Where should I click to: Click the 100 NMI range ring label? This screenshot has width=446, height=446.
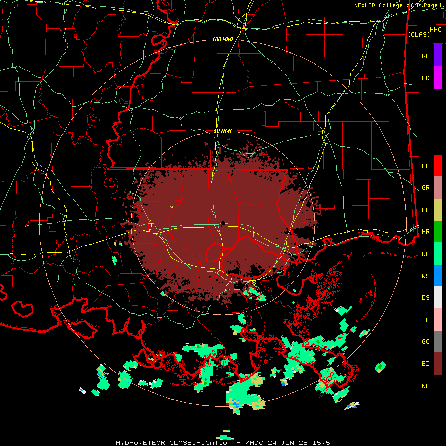coord(223,39)
